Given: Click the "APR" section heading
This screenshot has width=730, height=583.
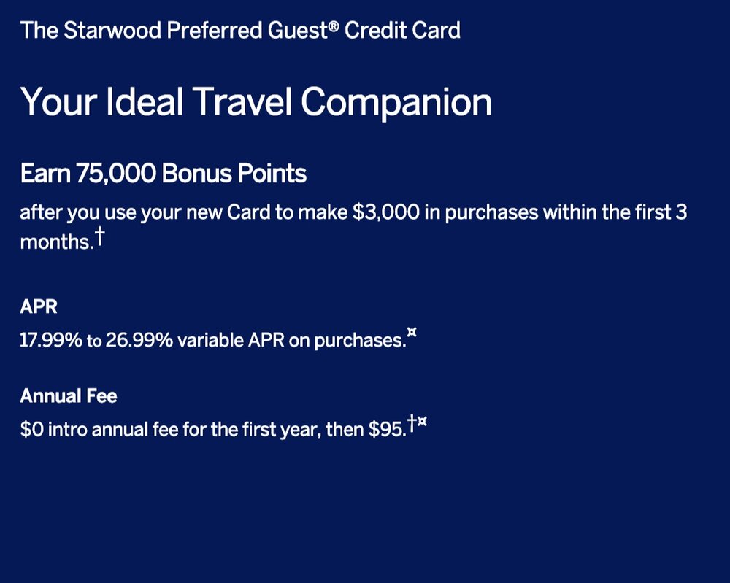Looking at the screenshot, I should point(39,306).
